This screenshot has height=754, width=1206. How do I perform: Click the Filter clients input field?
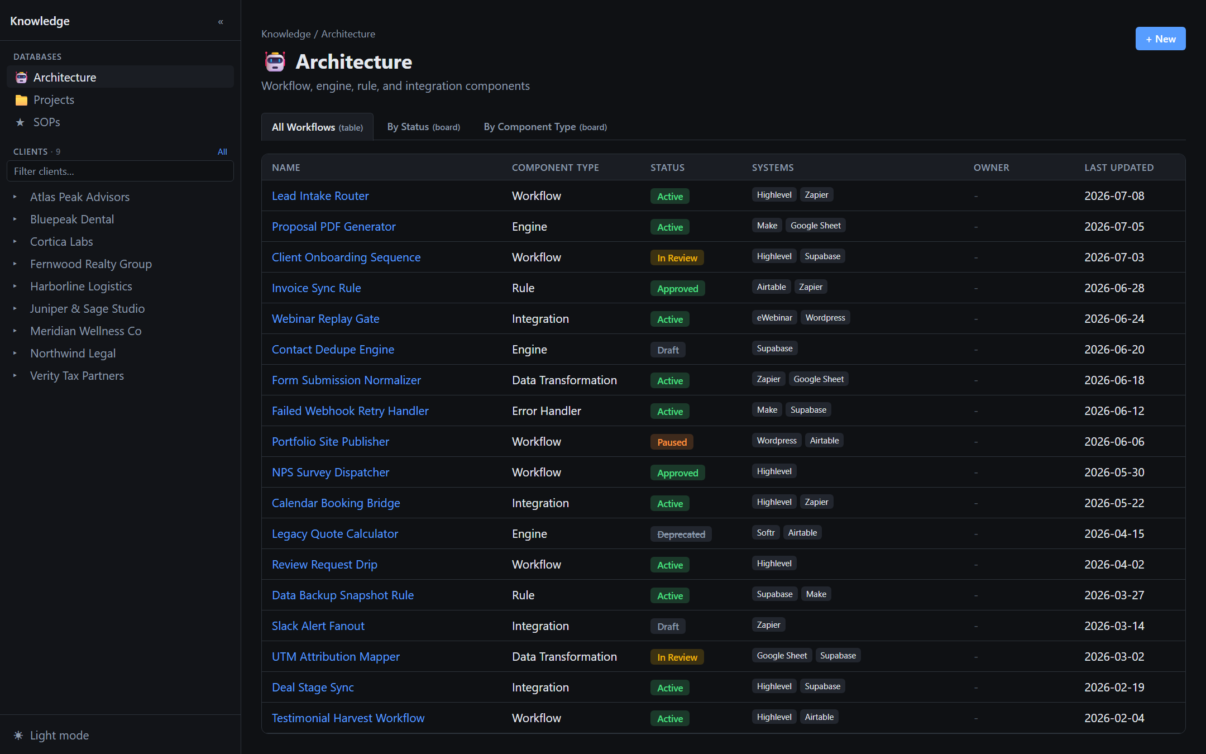(120, 171)
